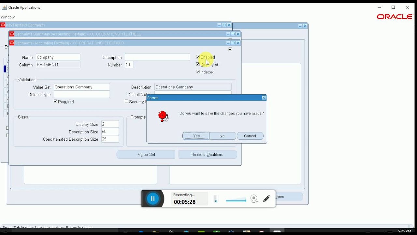Minimize the Key Flexfield Segments window

click(x=219, y=25)
